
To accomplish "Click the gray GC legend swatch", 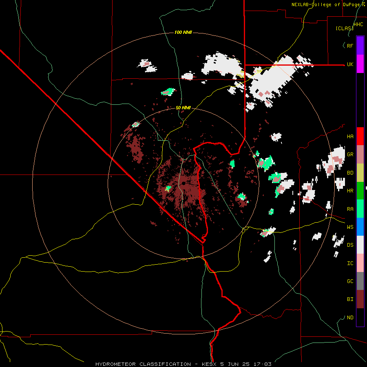I will 360,281.
